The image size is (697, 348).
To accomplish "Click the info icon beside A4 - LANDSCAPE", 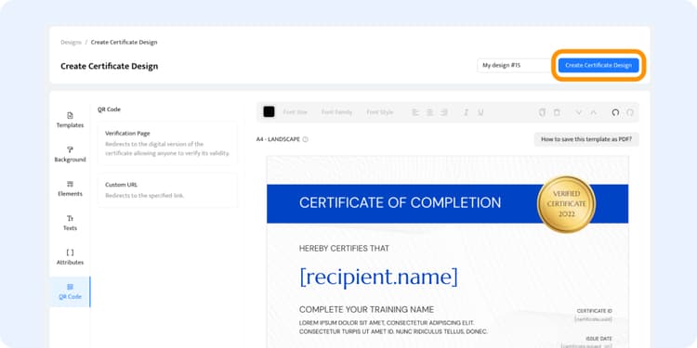I will pos(306,139).
